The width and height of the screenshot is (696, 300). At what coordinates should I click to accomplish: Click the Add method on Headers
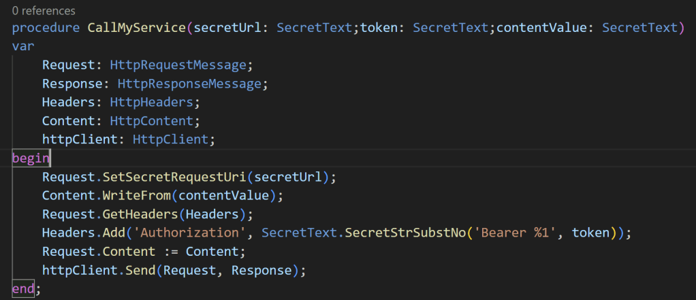(113, 233)
